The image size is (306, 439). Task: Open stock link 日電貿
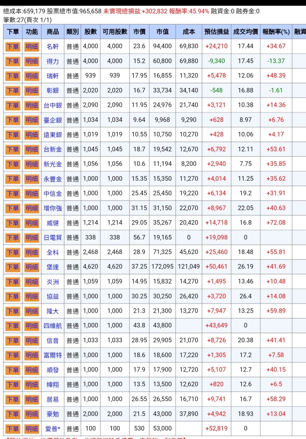[x=53, y=238]
